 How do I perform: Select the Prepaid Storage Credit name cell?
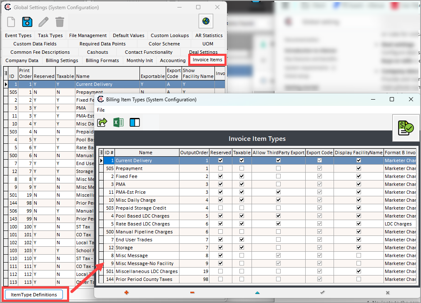point(147,208)
